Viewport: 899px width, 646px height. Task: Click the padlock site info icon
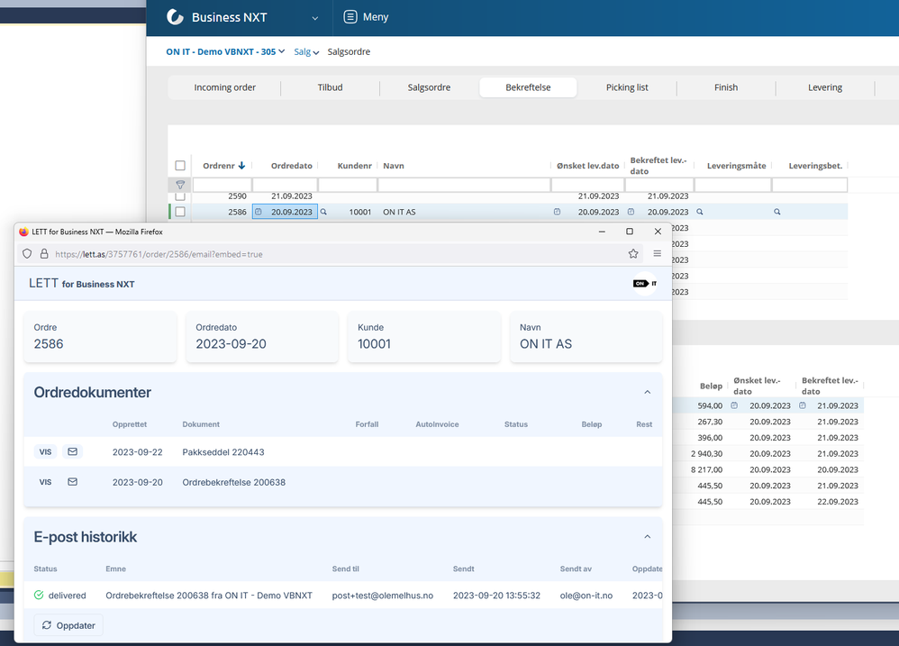coord(44,253)
